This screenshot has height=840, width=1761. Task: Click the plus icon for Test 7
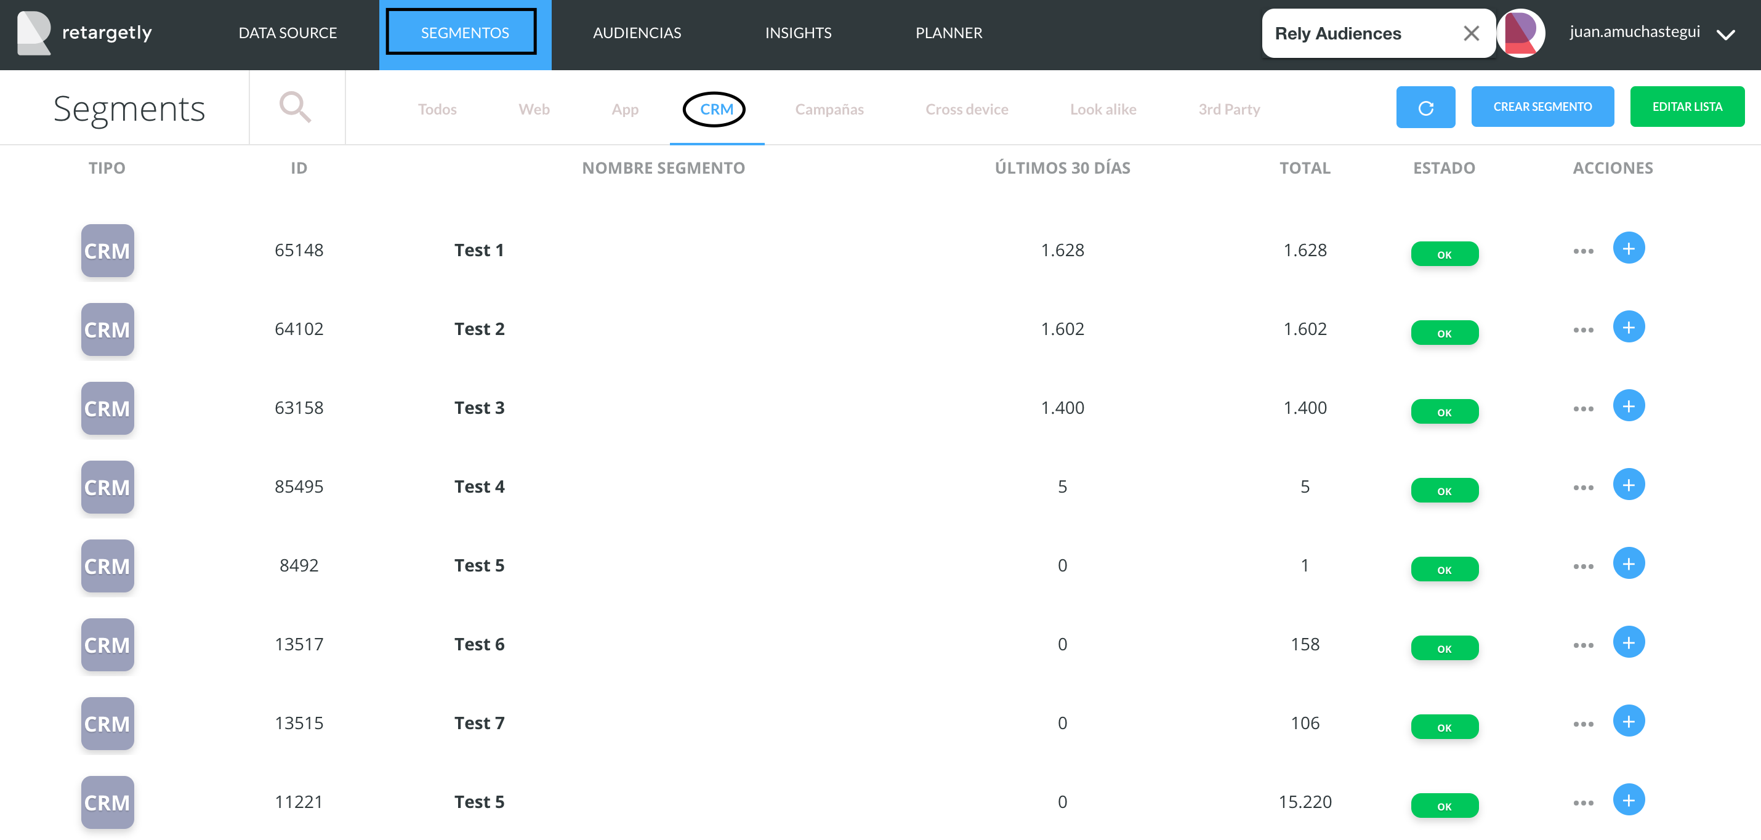coord(1629,721)
